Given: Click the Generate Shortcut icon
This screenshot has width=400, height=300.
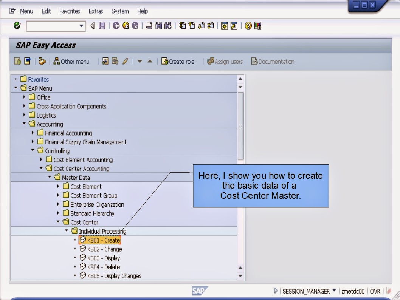Looking at the screenshot, I should pos(234,26).
